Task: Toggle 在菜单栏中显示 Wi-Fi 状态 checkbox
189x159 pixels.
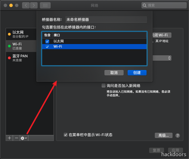Action: pyautogui.click(x=66, y=135)
